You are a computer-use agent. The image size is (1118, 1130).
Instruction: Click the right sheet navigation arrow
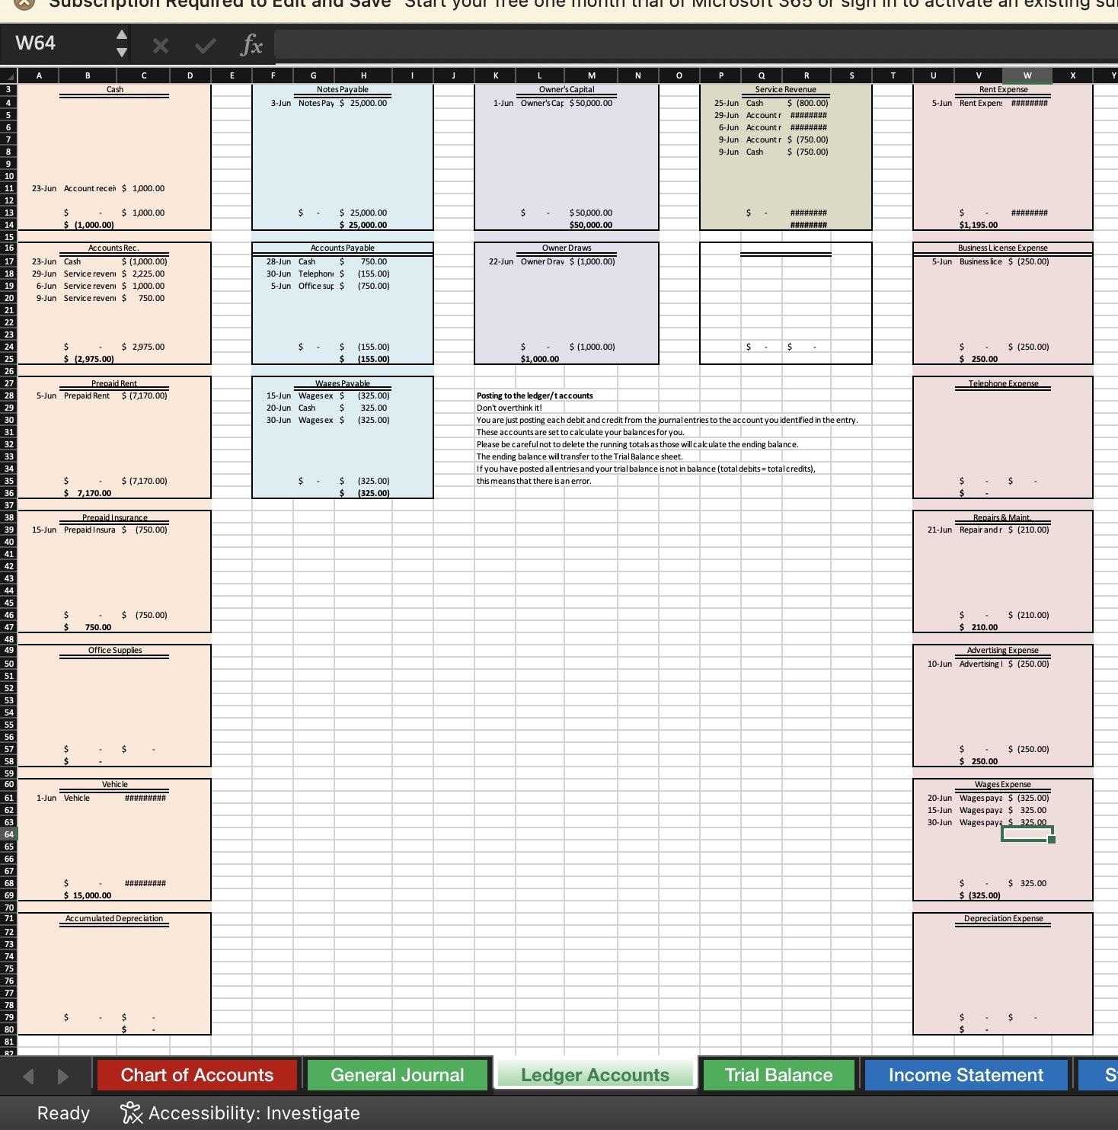64,1075
